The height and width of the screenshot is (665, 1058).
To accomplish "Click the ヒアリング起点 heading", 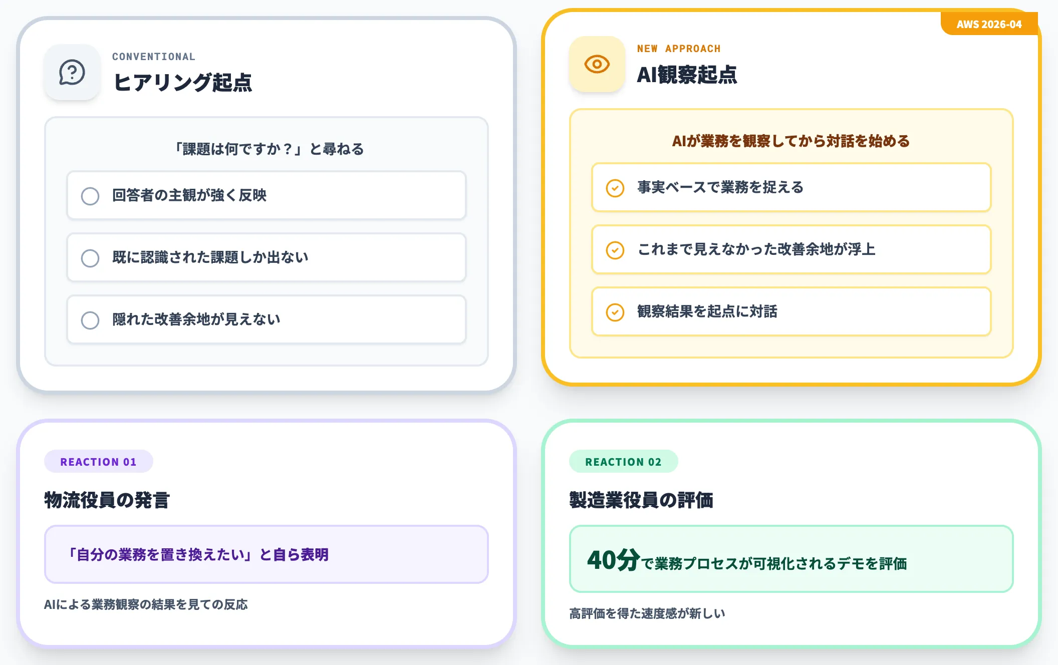I will coord(182,82).
